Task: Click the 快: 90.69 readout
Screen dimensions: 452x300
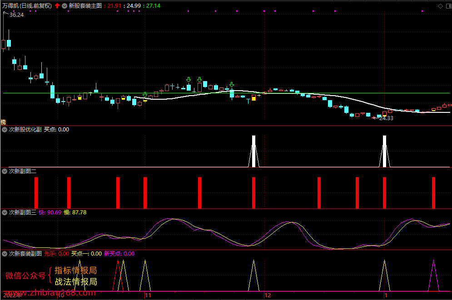Action: click(50, 213)
